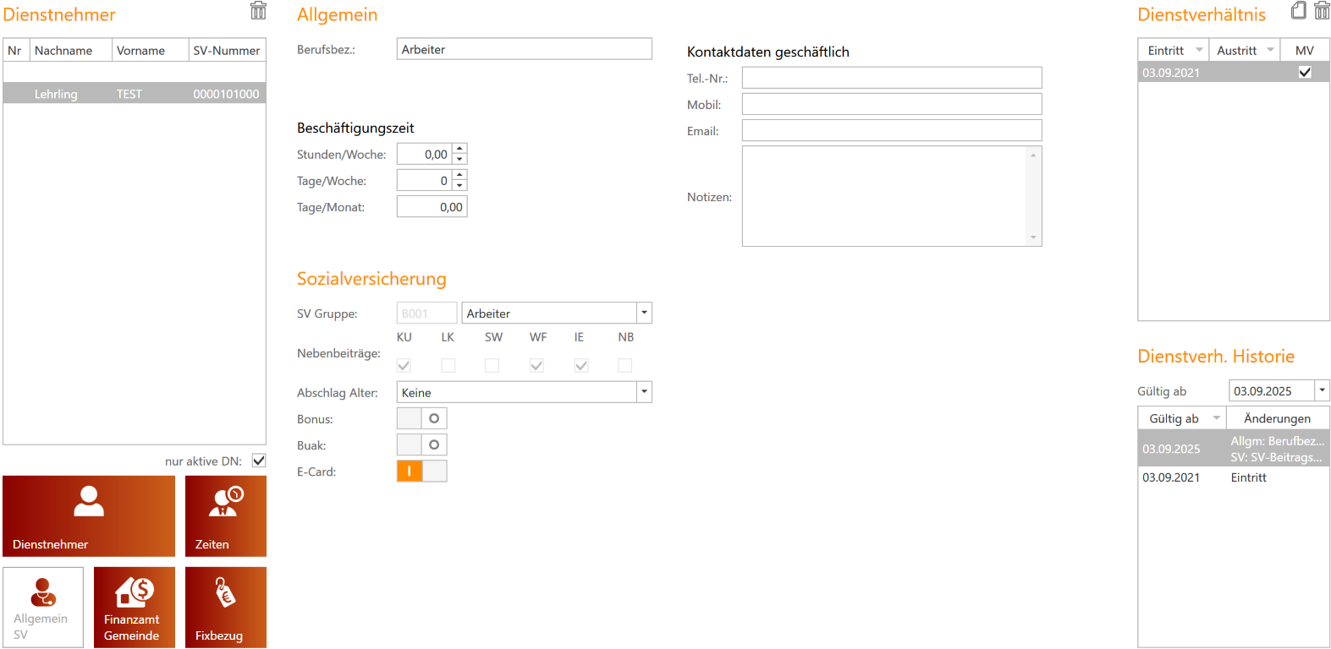This screenshot has height=649, width=1331.
Task: Open the Dienstnehmer tile
Action: tap(89, 515)
